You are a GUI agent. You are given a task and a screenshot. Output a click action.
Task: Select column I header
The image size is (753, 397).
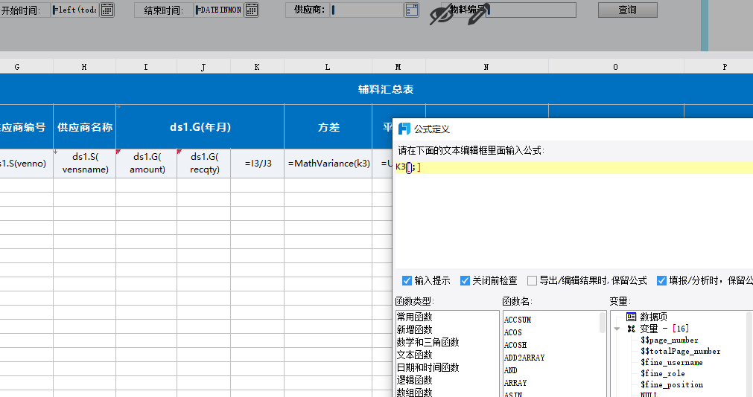146,67
